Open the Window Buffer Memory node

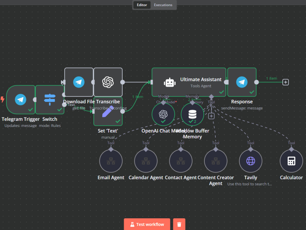192,114
